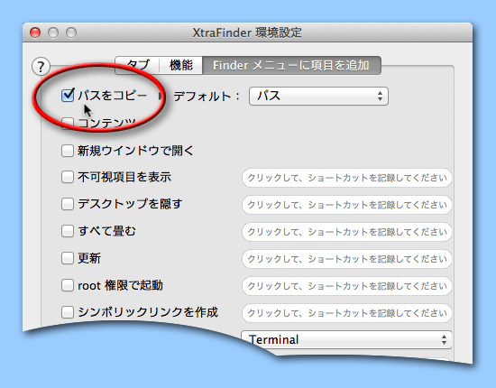Minimize the XtraFinder preferences window
The image size is (496, 388).
[x=53, y=32]
